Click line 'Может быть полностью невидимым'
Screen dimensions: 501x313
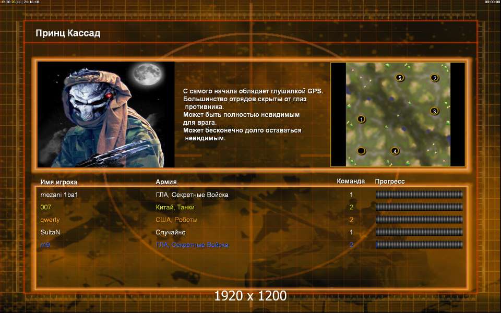click(x=241, y=115)
